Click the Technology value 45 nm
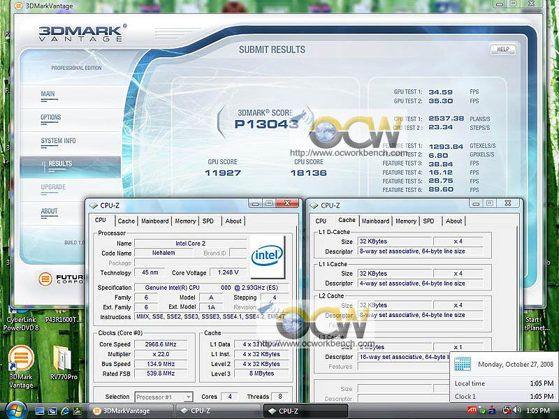This screenshot has width=559, height=419. pyautogui.click(x=150, y=272)
